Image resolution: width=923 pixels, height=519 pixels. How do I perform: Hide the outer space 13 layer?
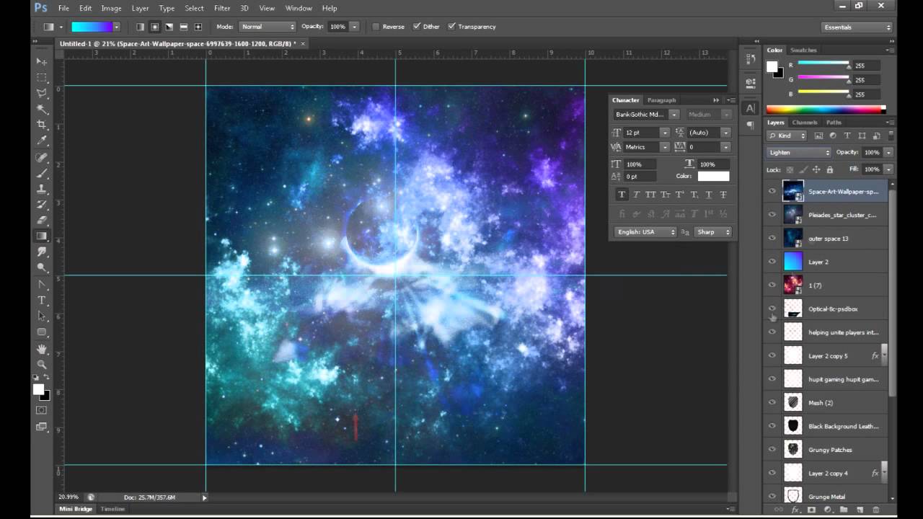pyautogui.click(x=772, y=239)
